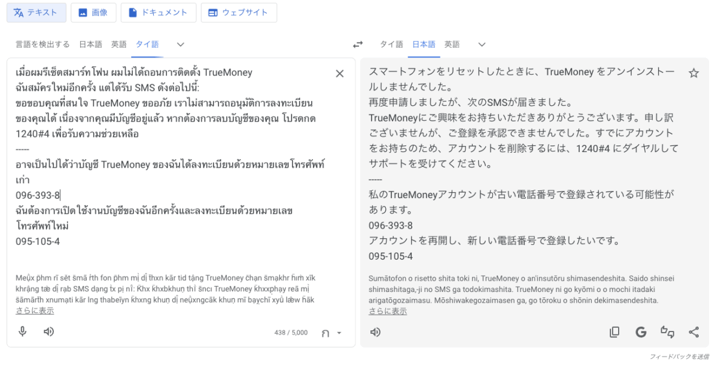Select 日本語 as source language

click(x=90, y=44)
